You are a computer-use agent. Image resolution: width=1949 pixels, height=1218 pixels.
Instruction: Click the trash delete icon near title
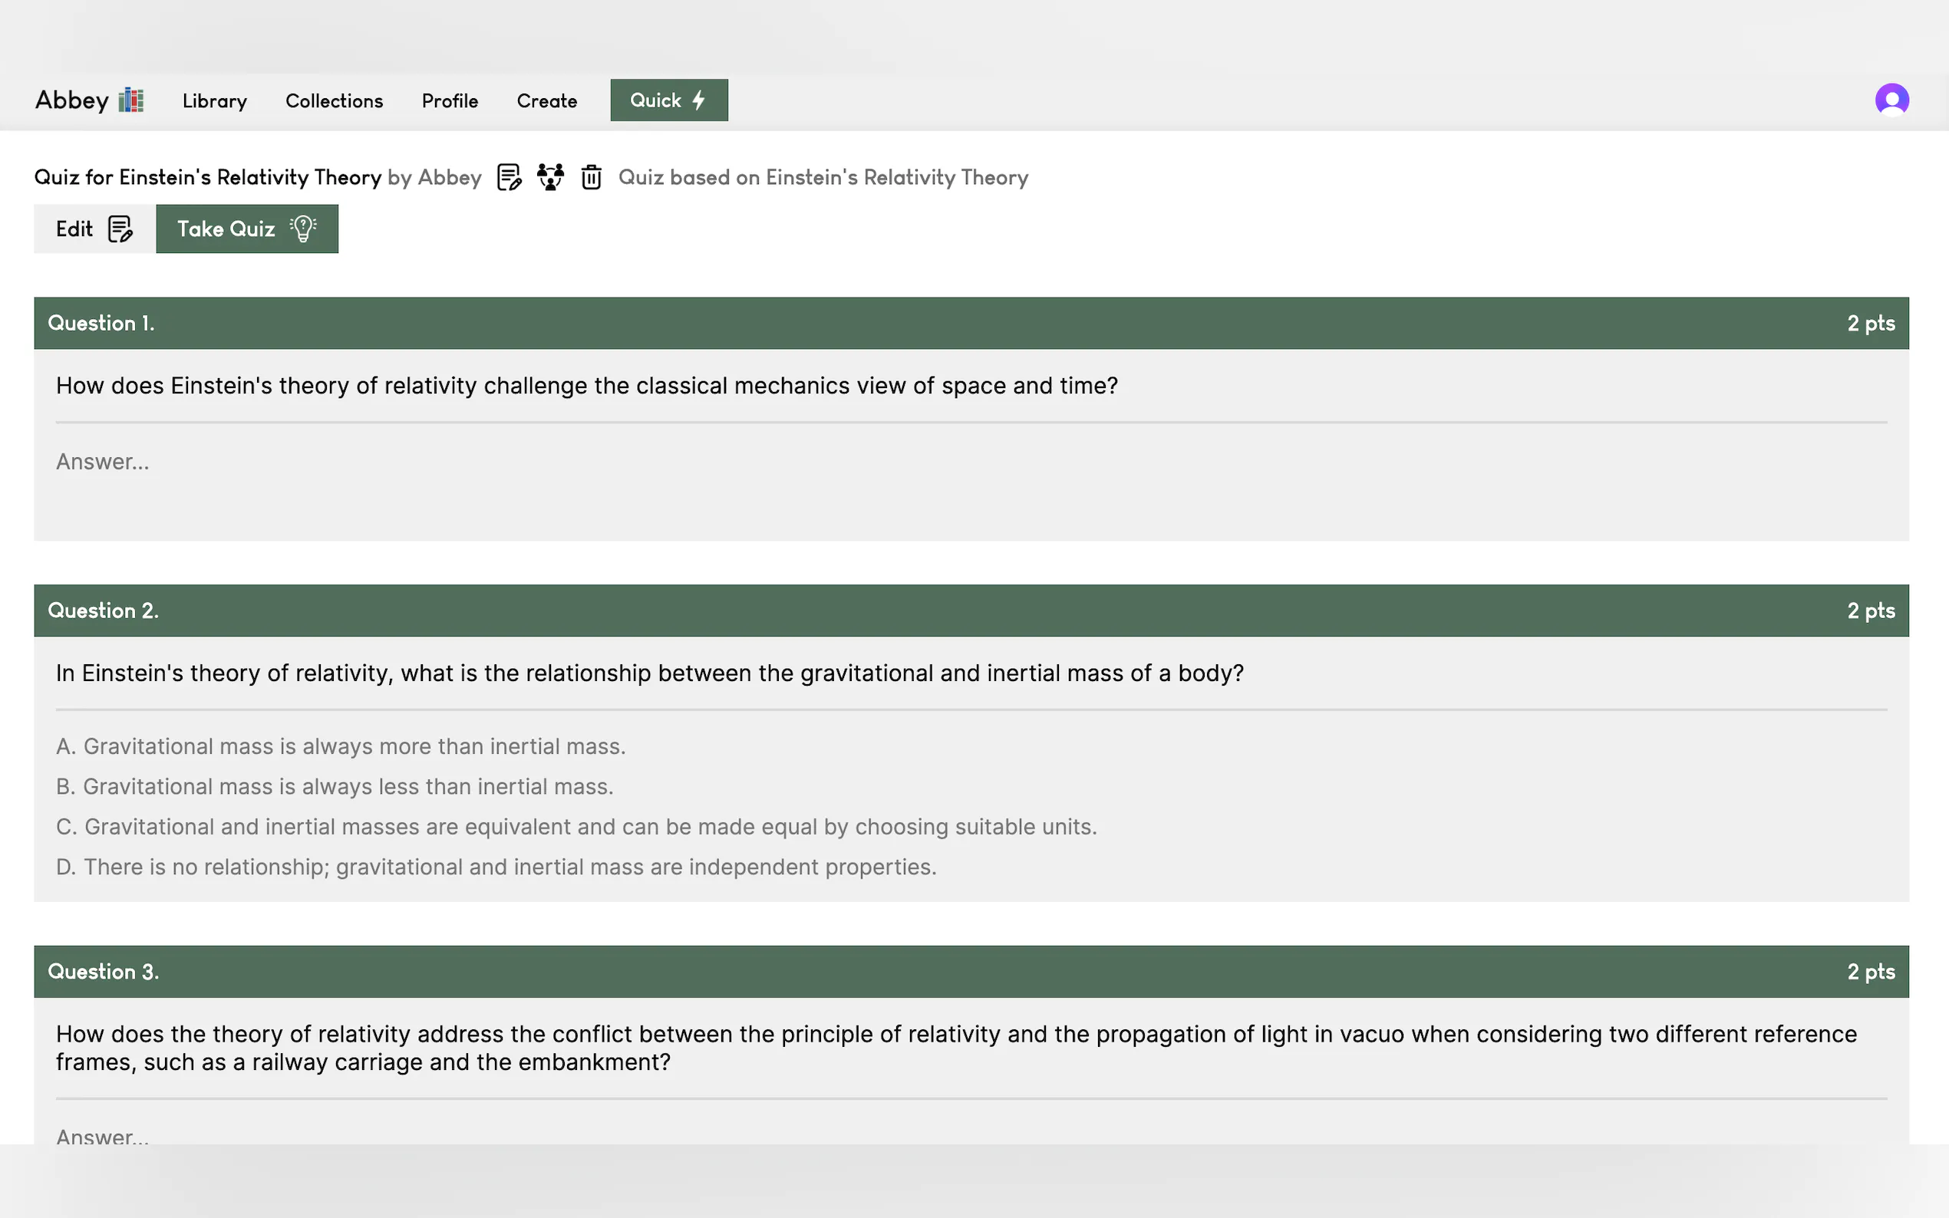592,177
